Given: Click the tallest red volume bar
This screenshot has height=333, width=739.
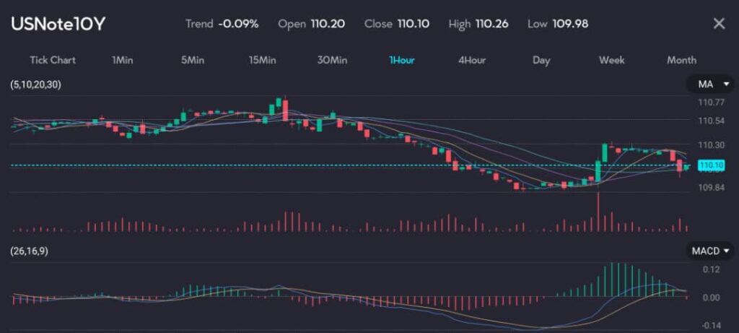Looking at the screenshot, I should click(598, 212).
